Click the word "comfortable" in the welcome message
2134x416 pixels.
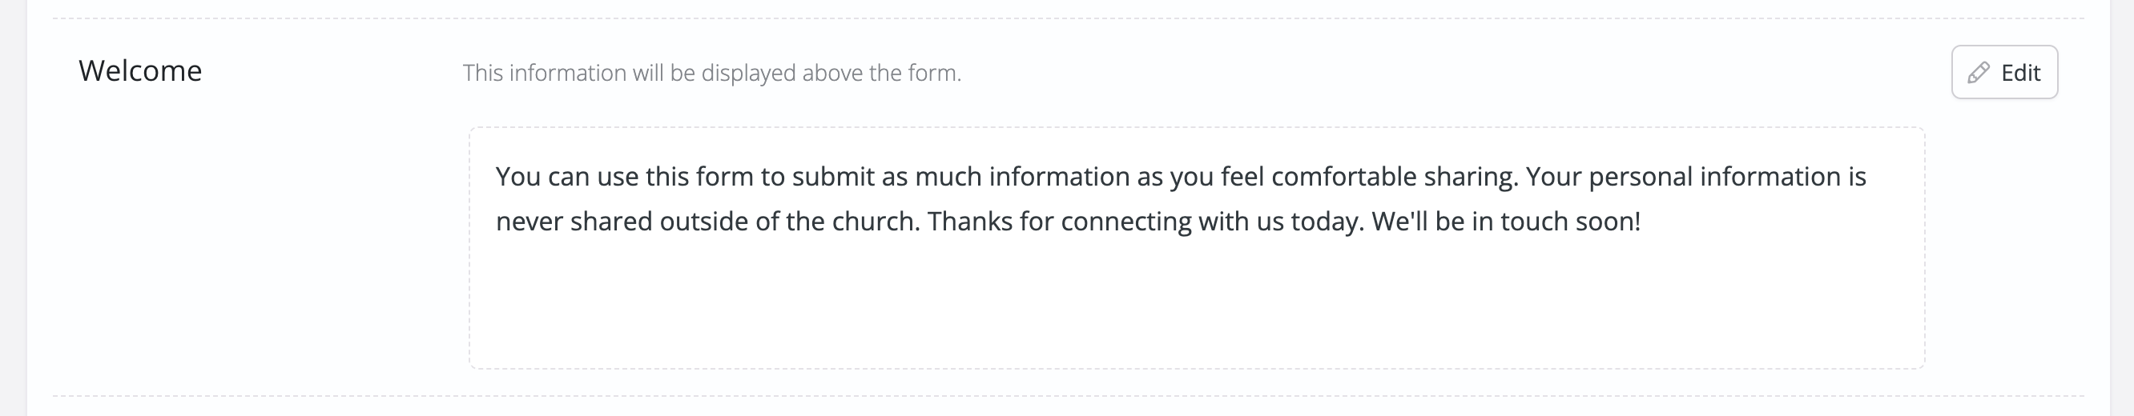pos(1343,177)
